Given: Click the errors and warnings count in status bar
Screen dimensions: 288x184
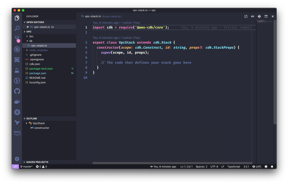Looking at the screenshot, I should click(41, 167).
